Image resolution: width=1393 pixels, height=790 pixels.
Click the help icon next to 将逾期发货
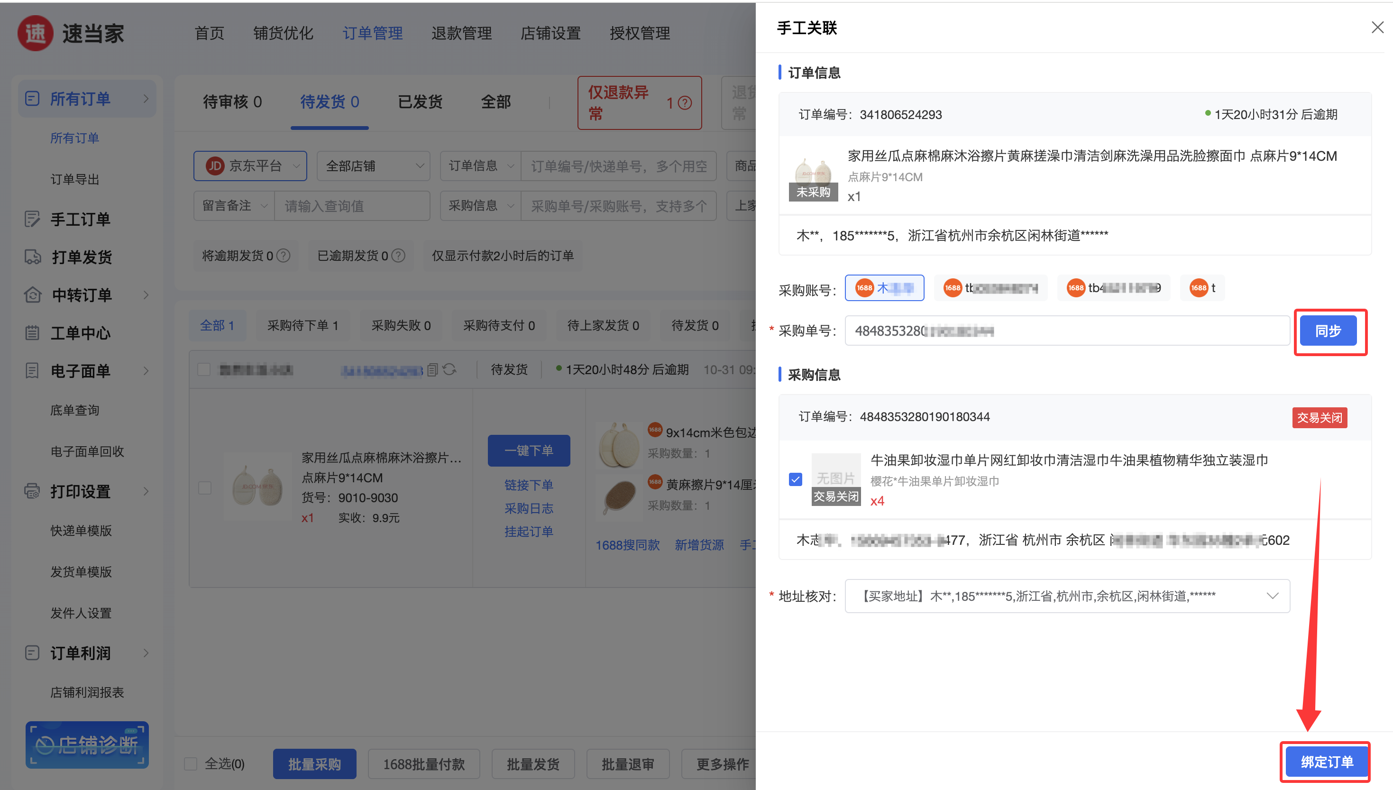[284, 256]
